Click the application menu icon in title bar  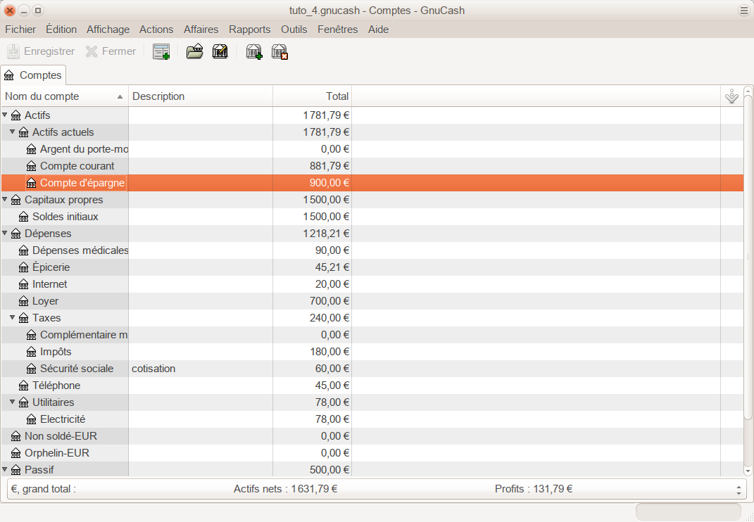(743, 11)
